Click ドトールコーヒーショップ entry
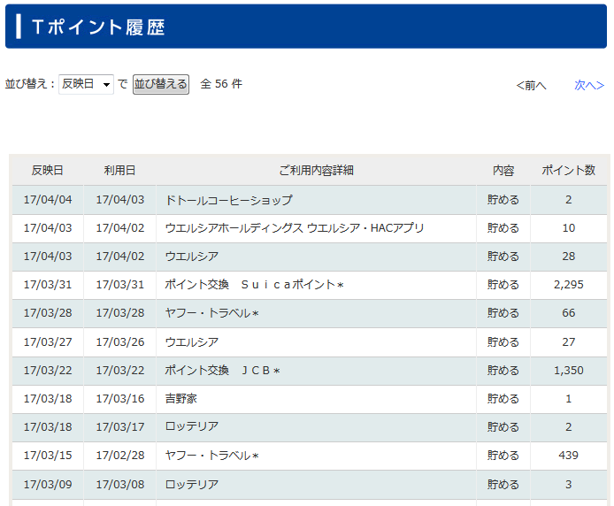This screenshot has height=506, width=614. [228, 200]
